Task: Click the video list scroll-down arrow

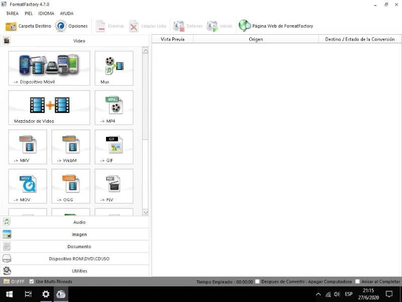Action: pos(145,212)
